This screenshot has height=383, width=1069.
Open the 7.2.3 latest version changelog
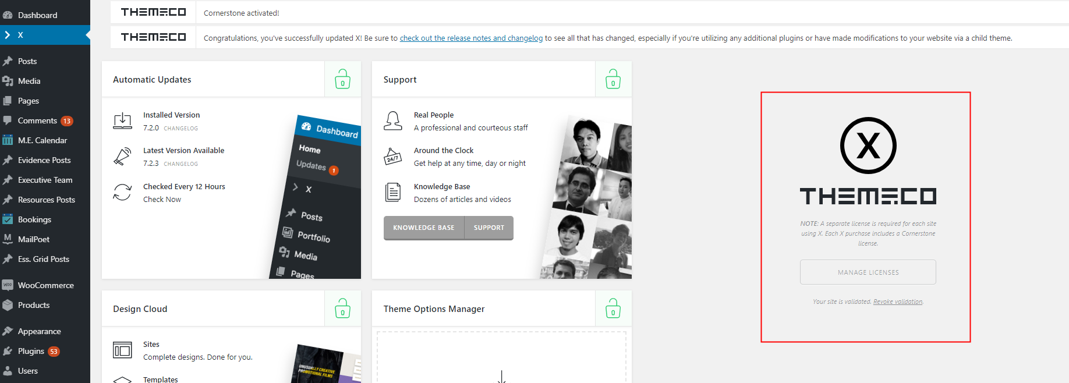tap(180, 164)
